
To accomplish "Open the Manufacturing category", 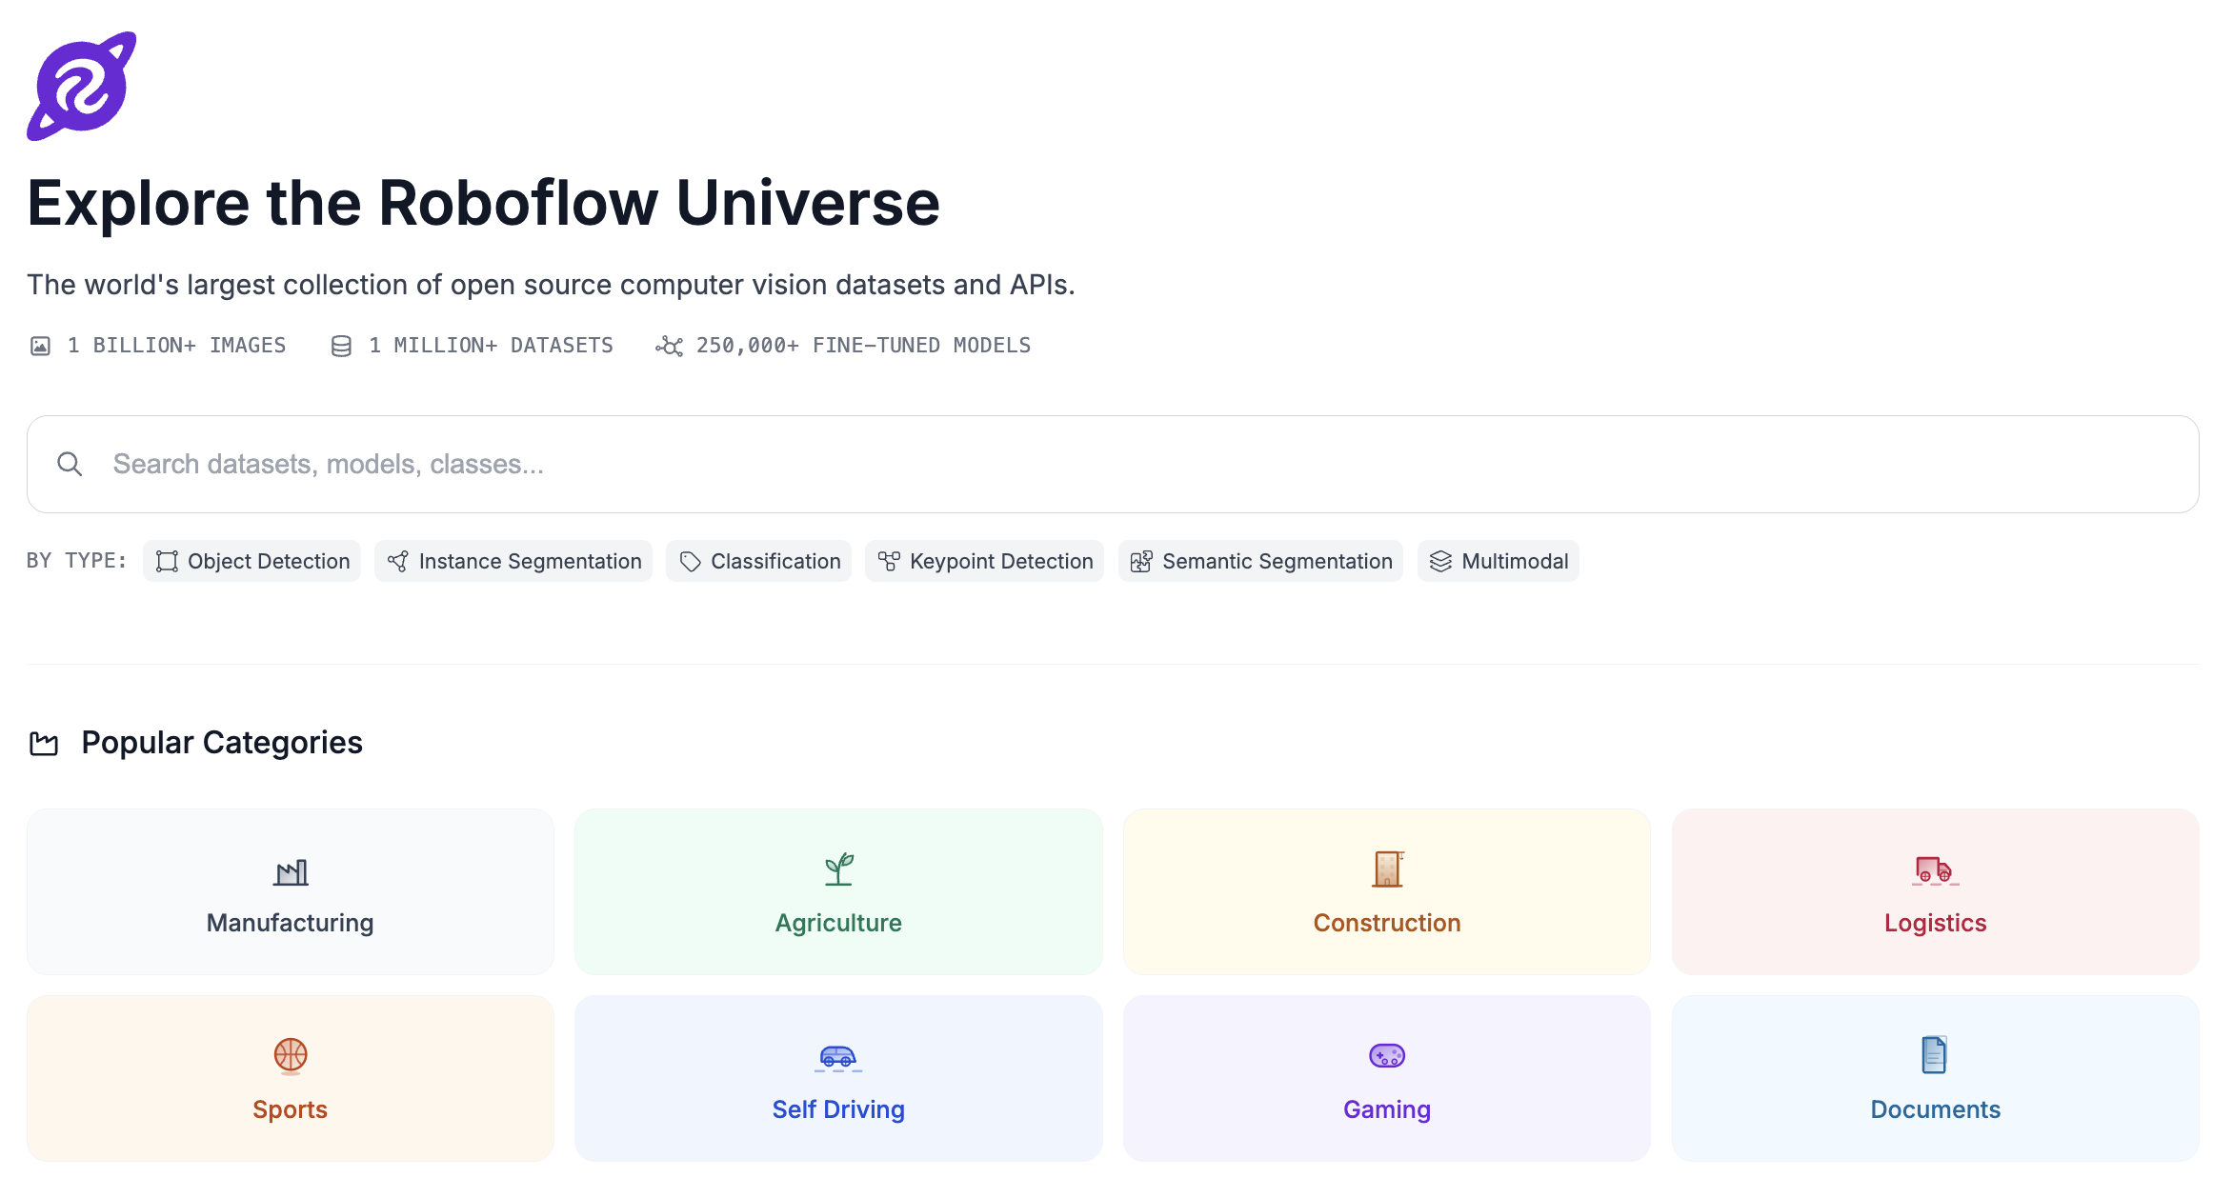I will tap(291, 891).
